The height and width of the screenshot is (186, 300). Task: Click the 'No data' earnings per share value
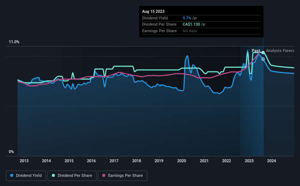tap(190, 31)
